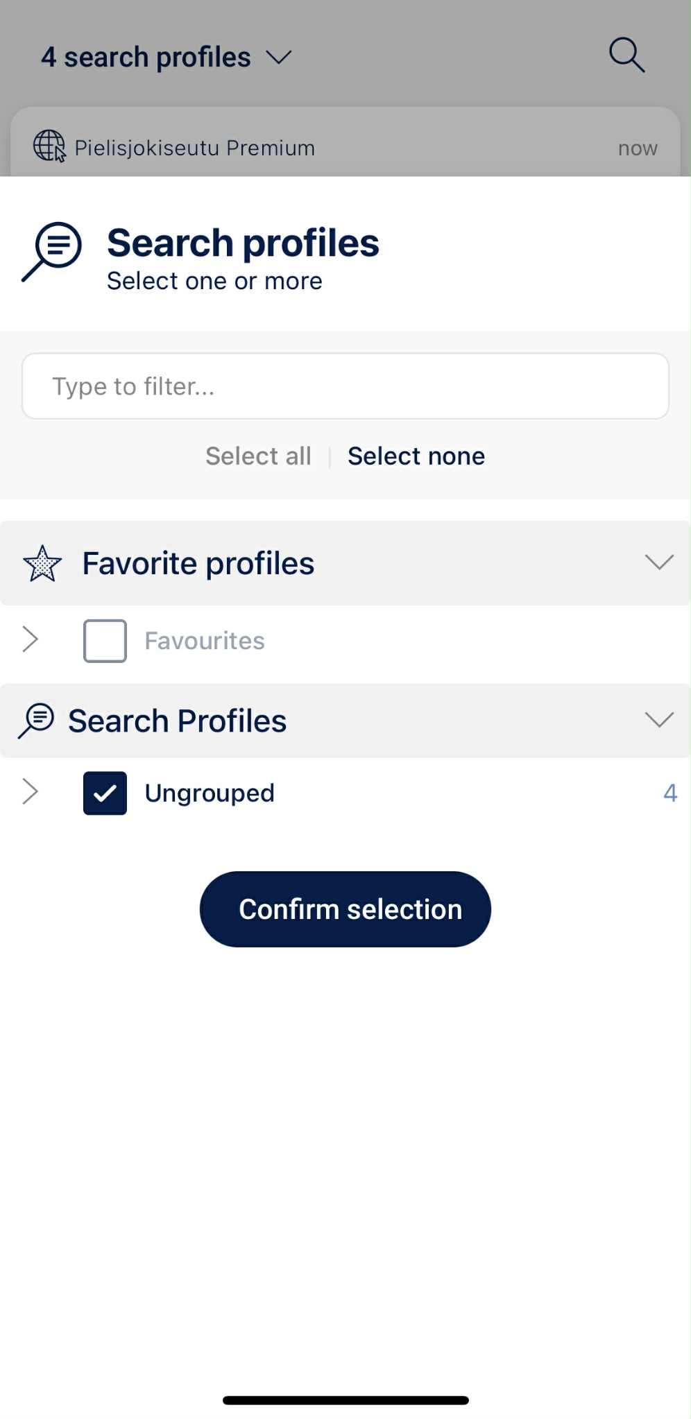Click the Select none link
The image size is (691, 1419).
pos(416,456)
